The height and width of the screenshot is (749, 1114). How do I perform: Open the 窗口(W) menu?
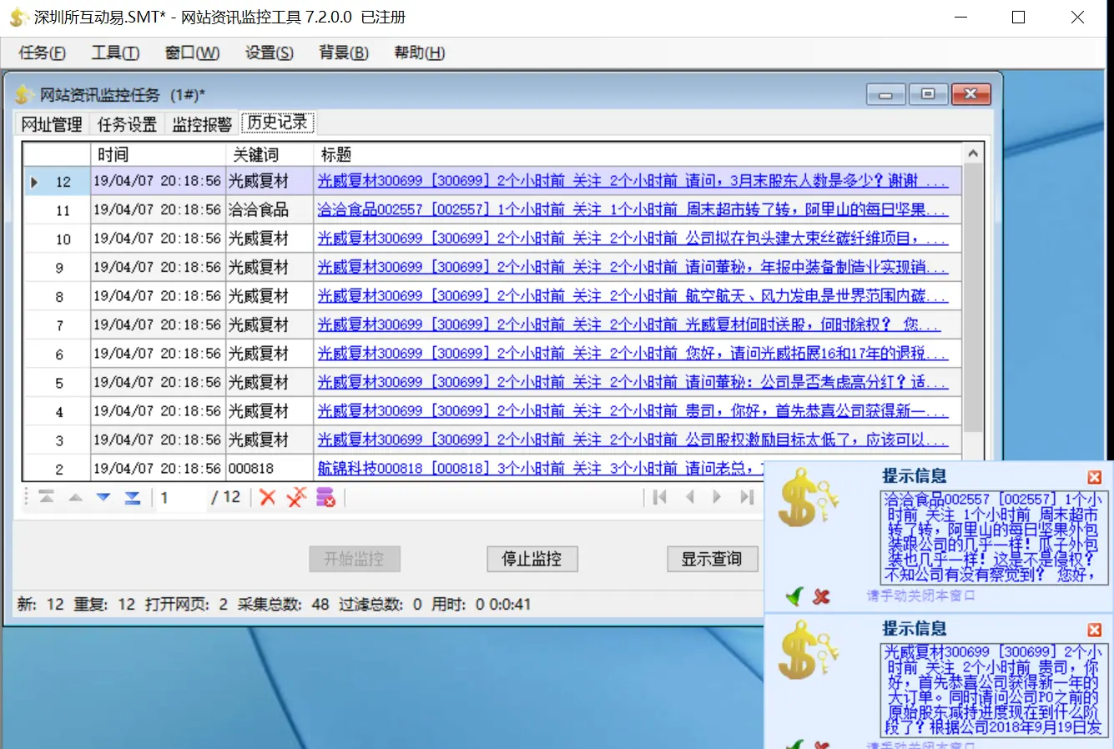point(192,53)
